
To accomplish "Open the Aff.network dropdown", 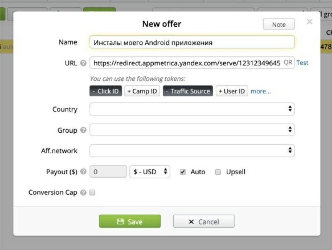I will 192,151.
